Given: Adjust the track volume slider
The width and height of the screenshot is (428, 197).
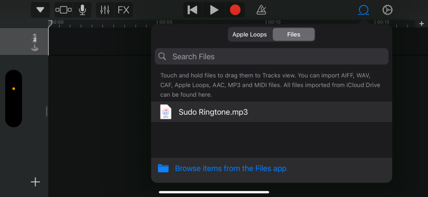Looking at the screenshot, I should [x=14, y=98].
